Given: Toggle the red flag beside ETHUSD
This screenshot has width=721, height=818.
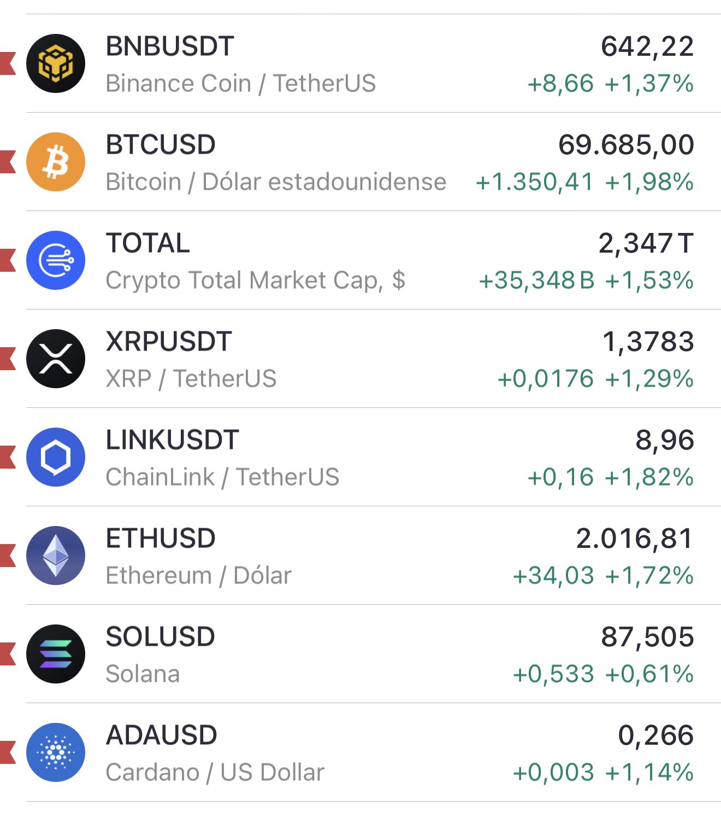Looking at the screenshot, I should click(x=8, y=556).
